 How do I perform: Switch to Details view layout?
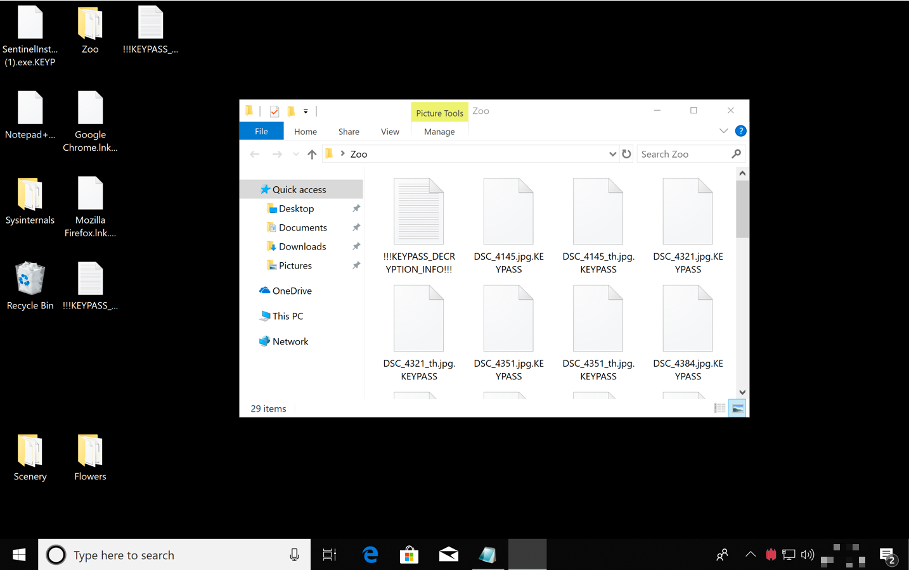click(x=719, y=408)
